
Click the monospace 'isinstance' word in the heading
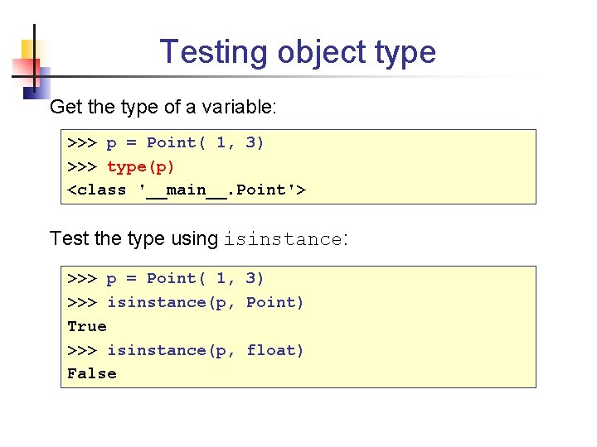282,240
